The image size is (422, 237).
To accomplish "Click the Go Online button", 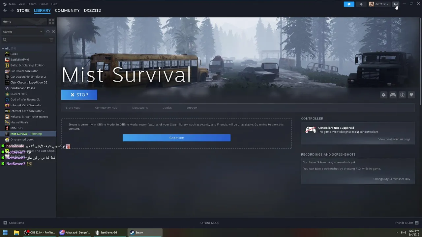I will 176,138.
